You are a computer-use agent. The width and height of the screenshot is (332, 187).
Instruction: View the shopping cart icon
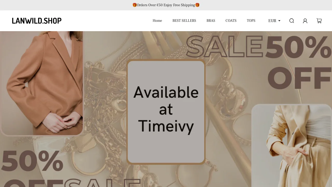pyautogui.click(x=319, y=21)
